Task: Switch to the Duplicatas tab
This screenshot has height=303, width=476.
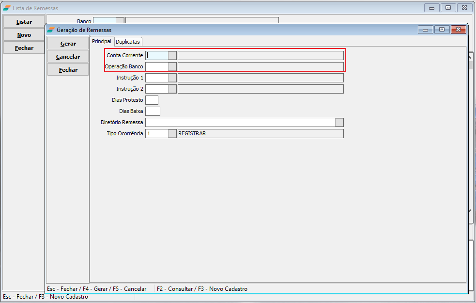Action: click(128, 42)
